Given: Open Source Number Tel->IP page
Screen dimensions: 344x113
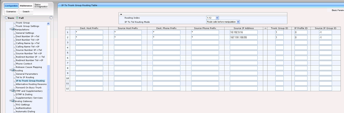Looking at the screenshot, I should tap(29, 53).
